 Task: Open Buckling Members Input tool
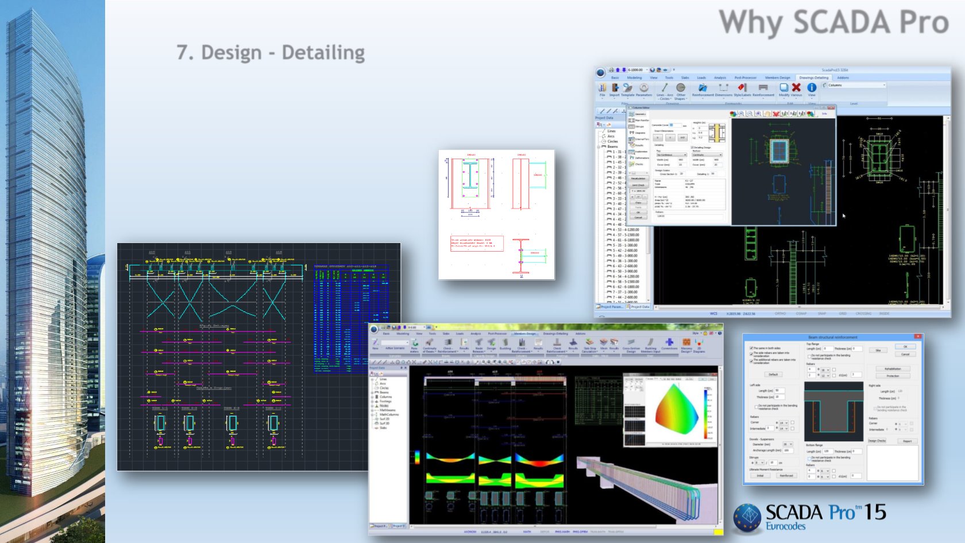pos(651,346)
